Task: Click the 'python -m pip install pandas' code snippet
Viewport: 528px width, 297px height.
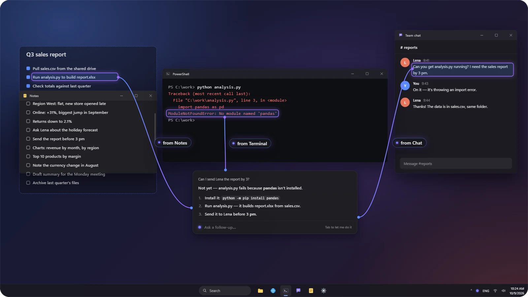Action: [250, 198]
